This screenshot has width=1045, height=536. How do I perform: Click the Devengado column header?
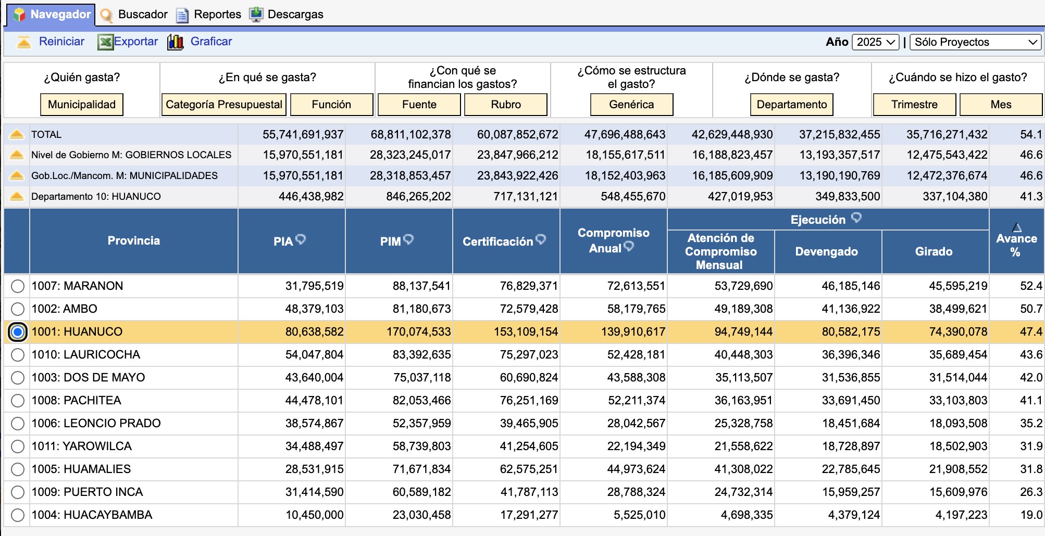(x=826, y=252)
